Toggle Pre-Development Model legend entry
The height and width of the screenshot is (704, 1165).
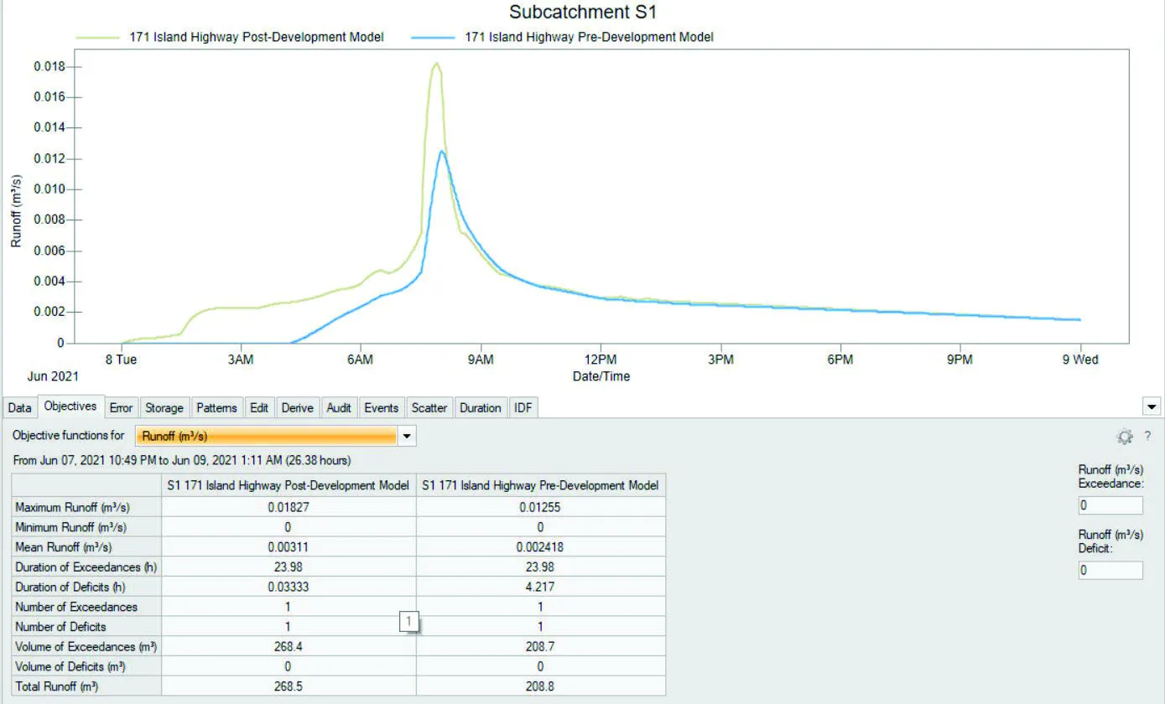(563, 37)
